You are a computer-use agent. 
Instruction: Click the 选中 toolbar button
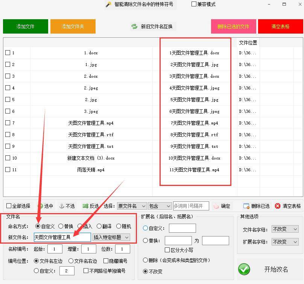(x=46, y=206)
